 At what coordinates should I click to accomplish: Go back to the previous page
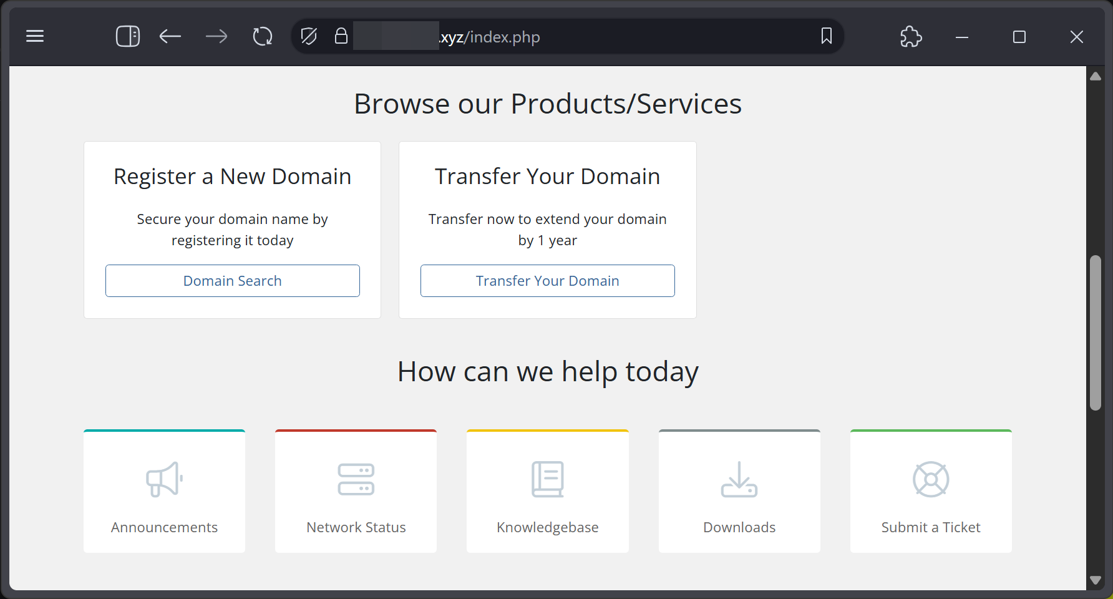[170, 36]
